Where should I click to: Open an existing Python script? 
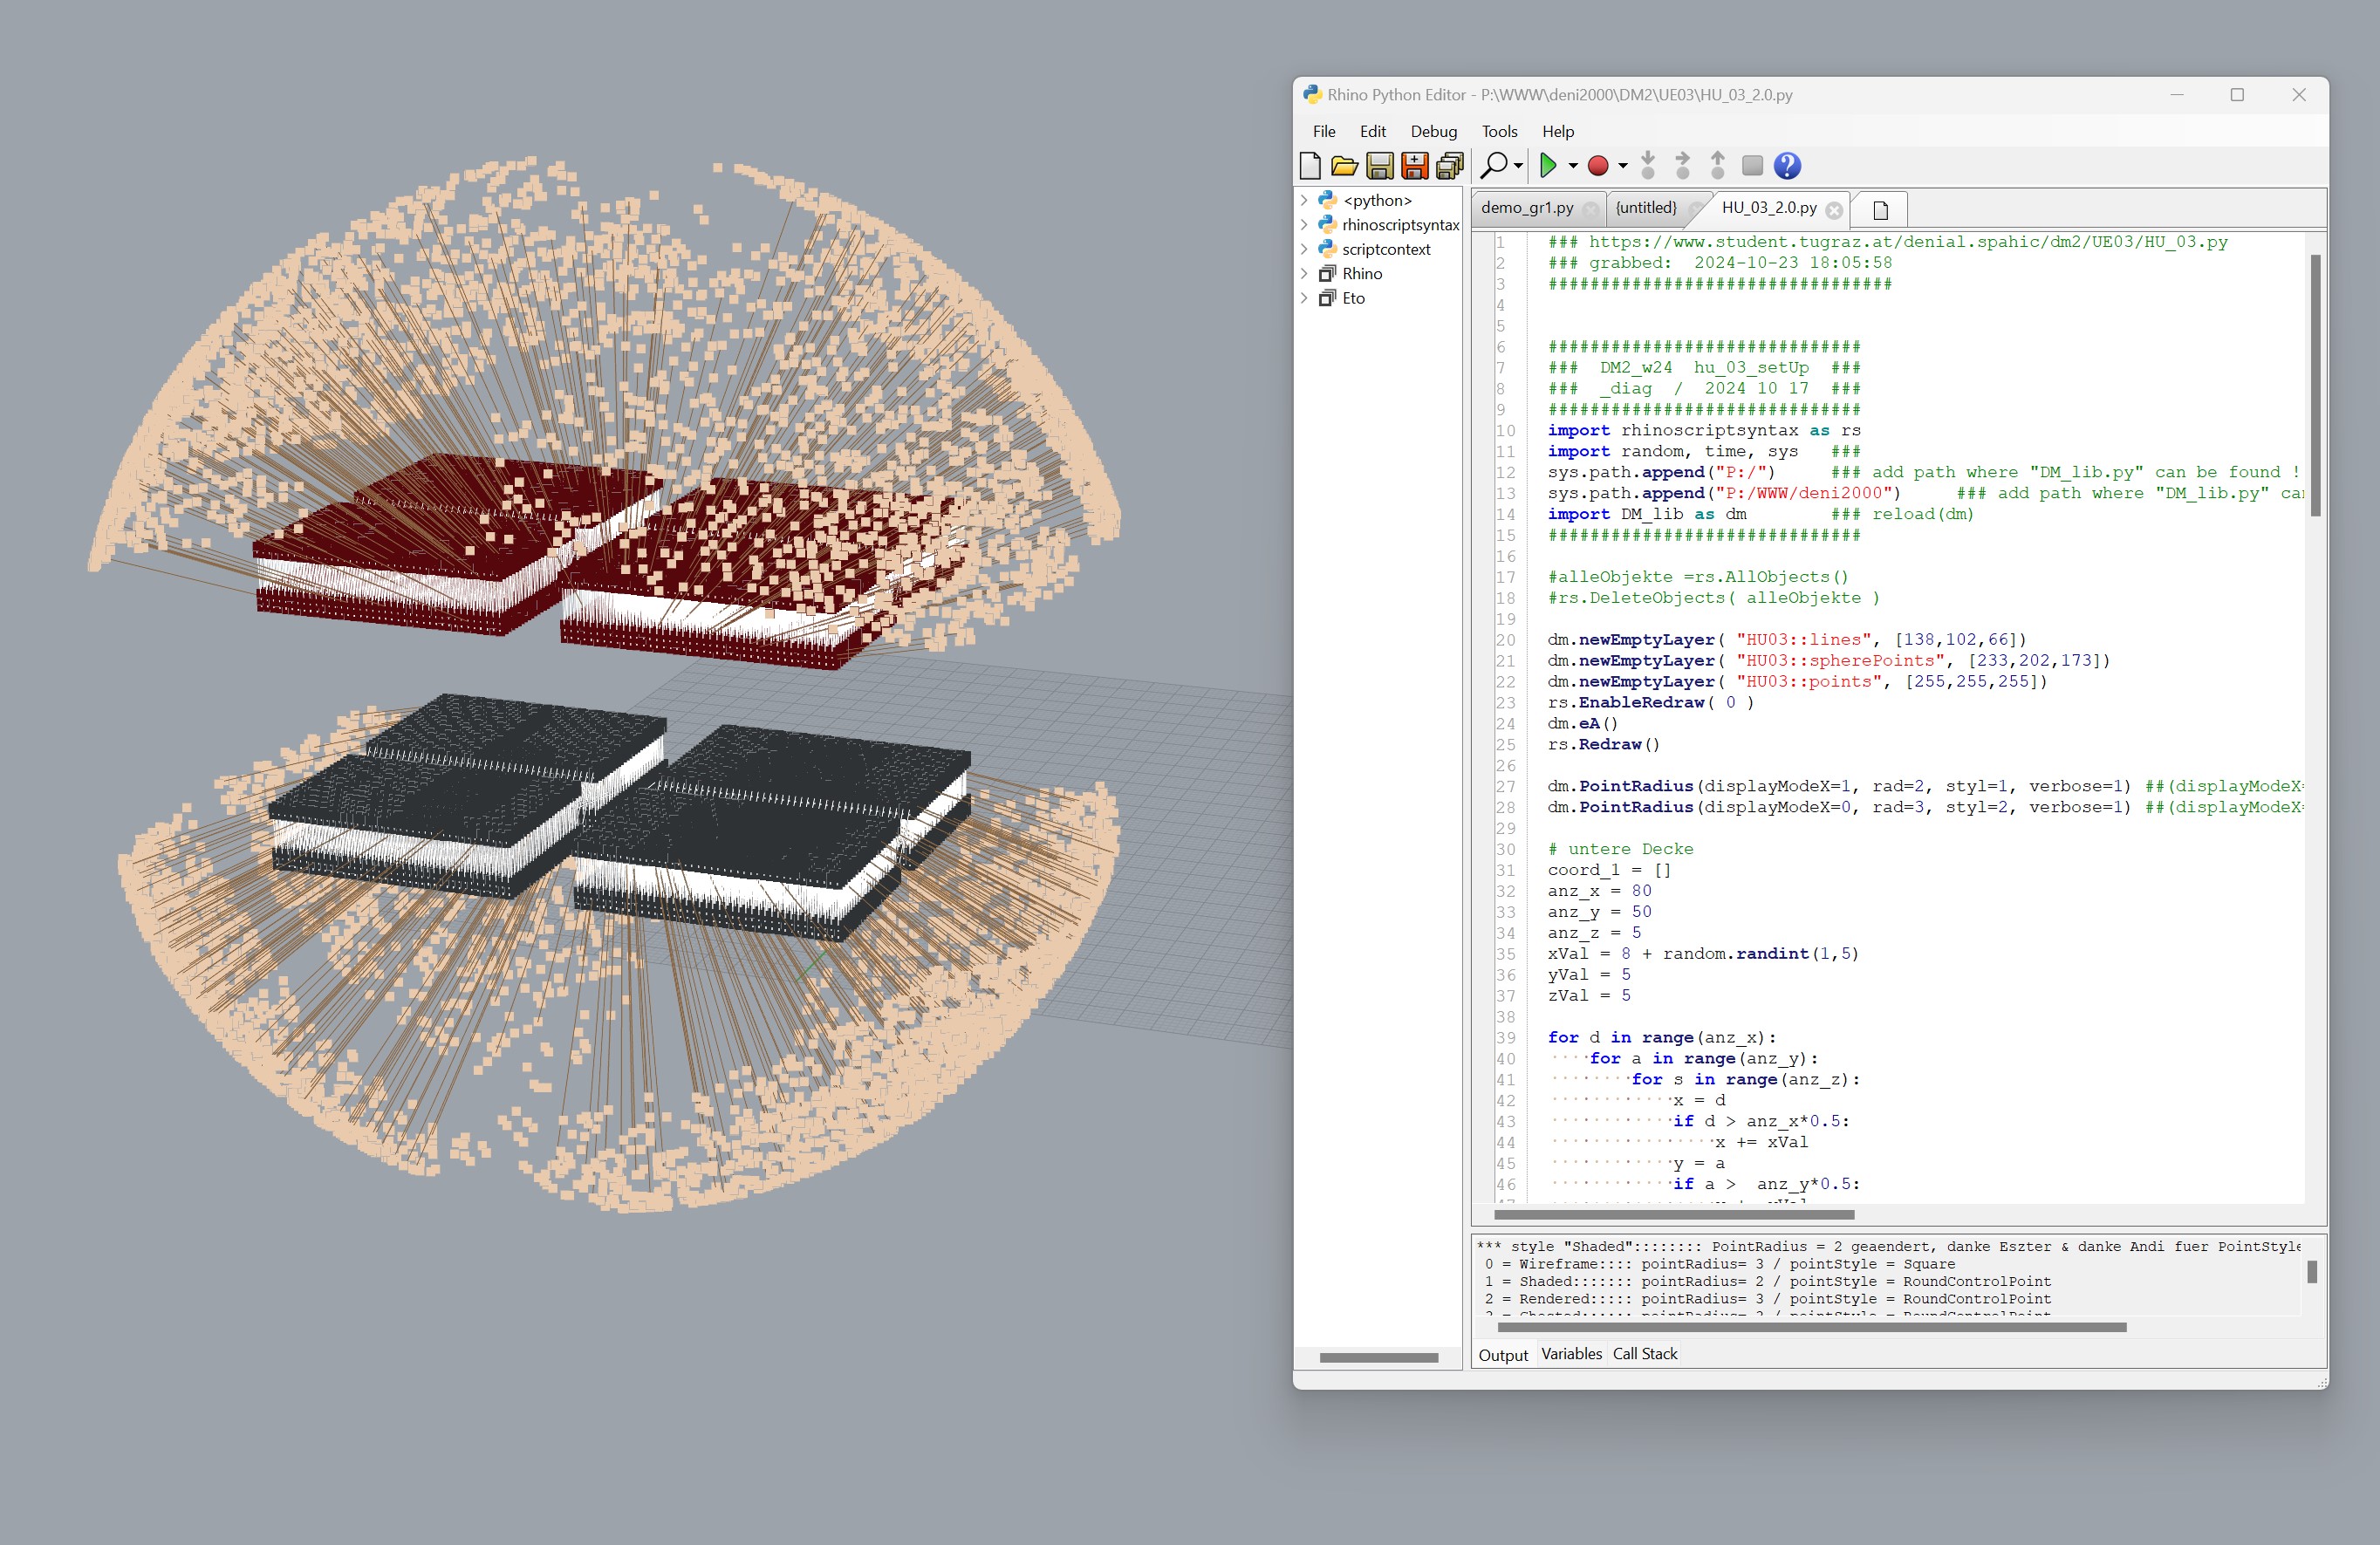[1346, 166]
